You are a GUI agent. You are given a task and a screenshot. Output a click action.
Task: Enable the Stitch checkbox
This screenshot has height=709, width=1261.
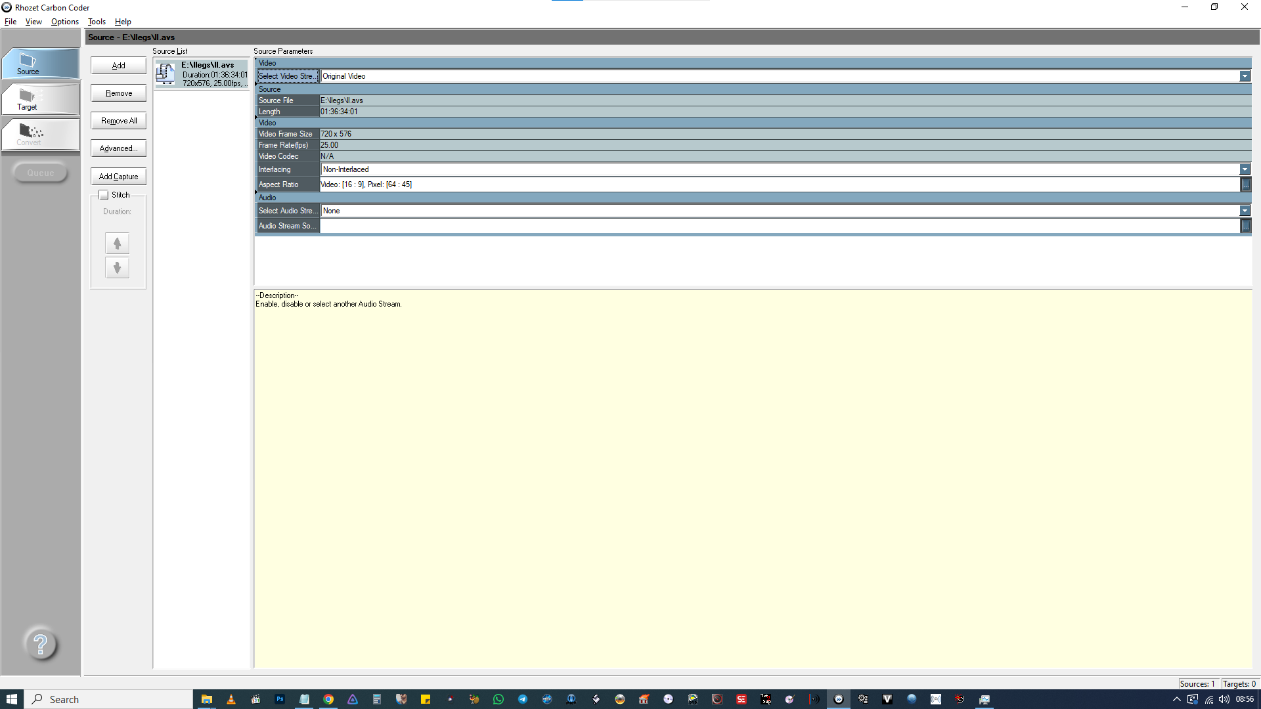(x=104, y=195)
